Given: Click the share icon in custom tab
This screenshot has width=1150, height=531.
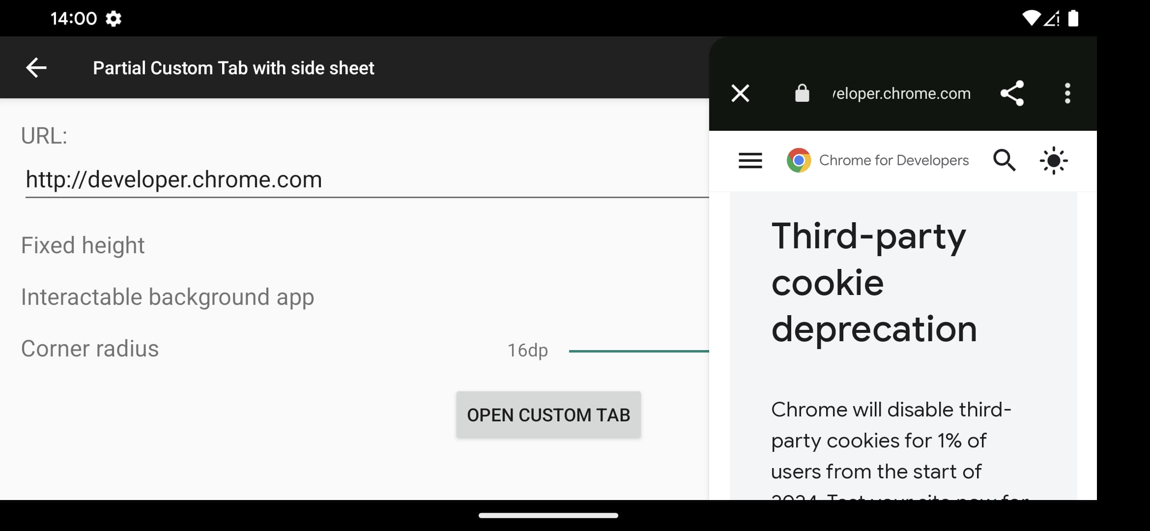Looking at the screenshot, I should coord(1013,93).
